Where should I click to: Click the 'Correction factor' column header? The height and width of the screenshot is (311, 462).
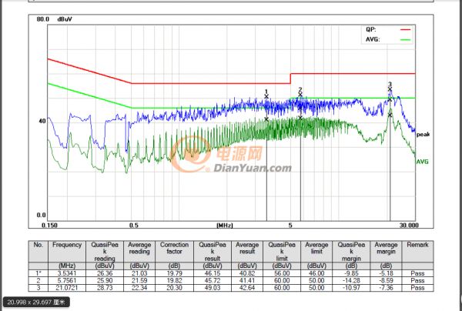[x=174, y=248]
